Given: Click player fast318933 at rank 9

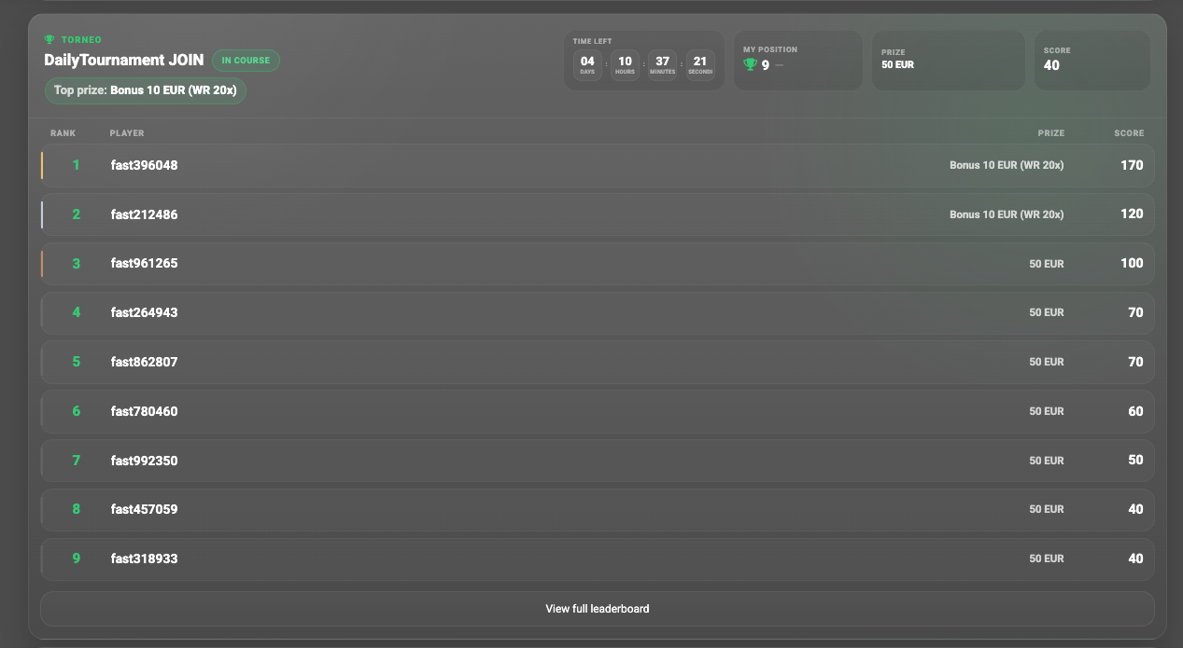Looking at the screenshot, I should click(144, 558).
